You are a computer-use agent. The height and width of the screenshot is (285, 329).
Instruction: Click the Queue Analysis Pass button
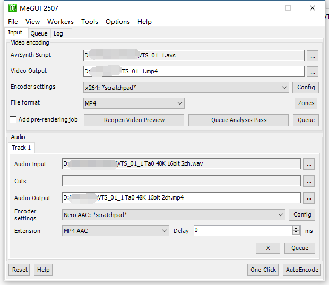click(x=239, y=120)
